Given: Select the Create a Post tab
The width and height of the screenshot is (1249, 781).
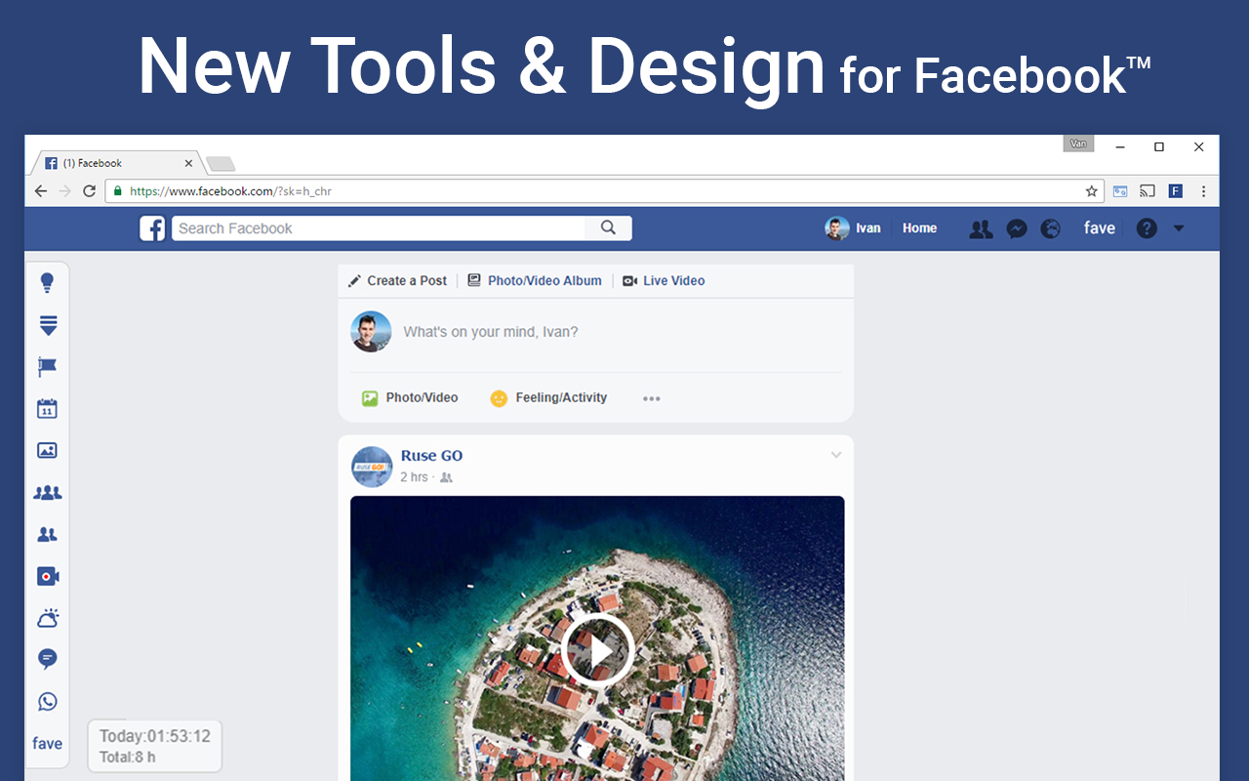Looking at the screenshot, I should [x=397, y=280].
